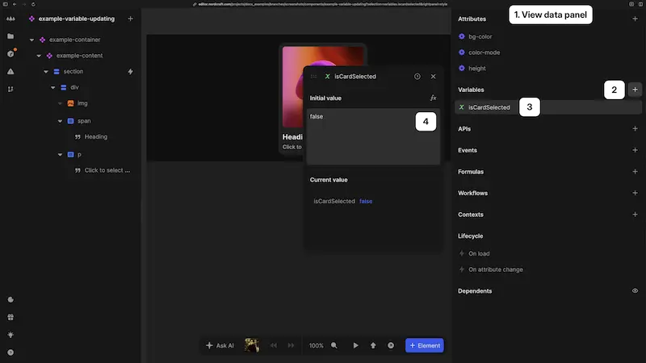Select the 'Click to select ...' text node

click(x=107, y=170)
